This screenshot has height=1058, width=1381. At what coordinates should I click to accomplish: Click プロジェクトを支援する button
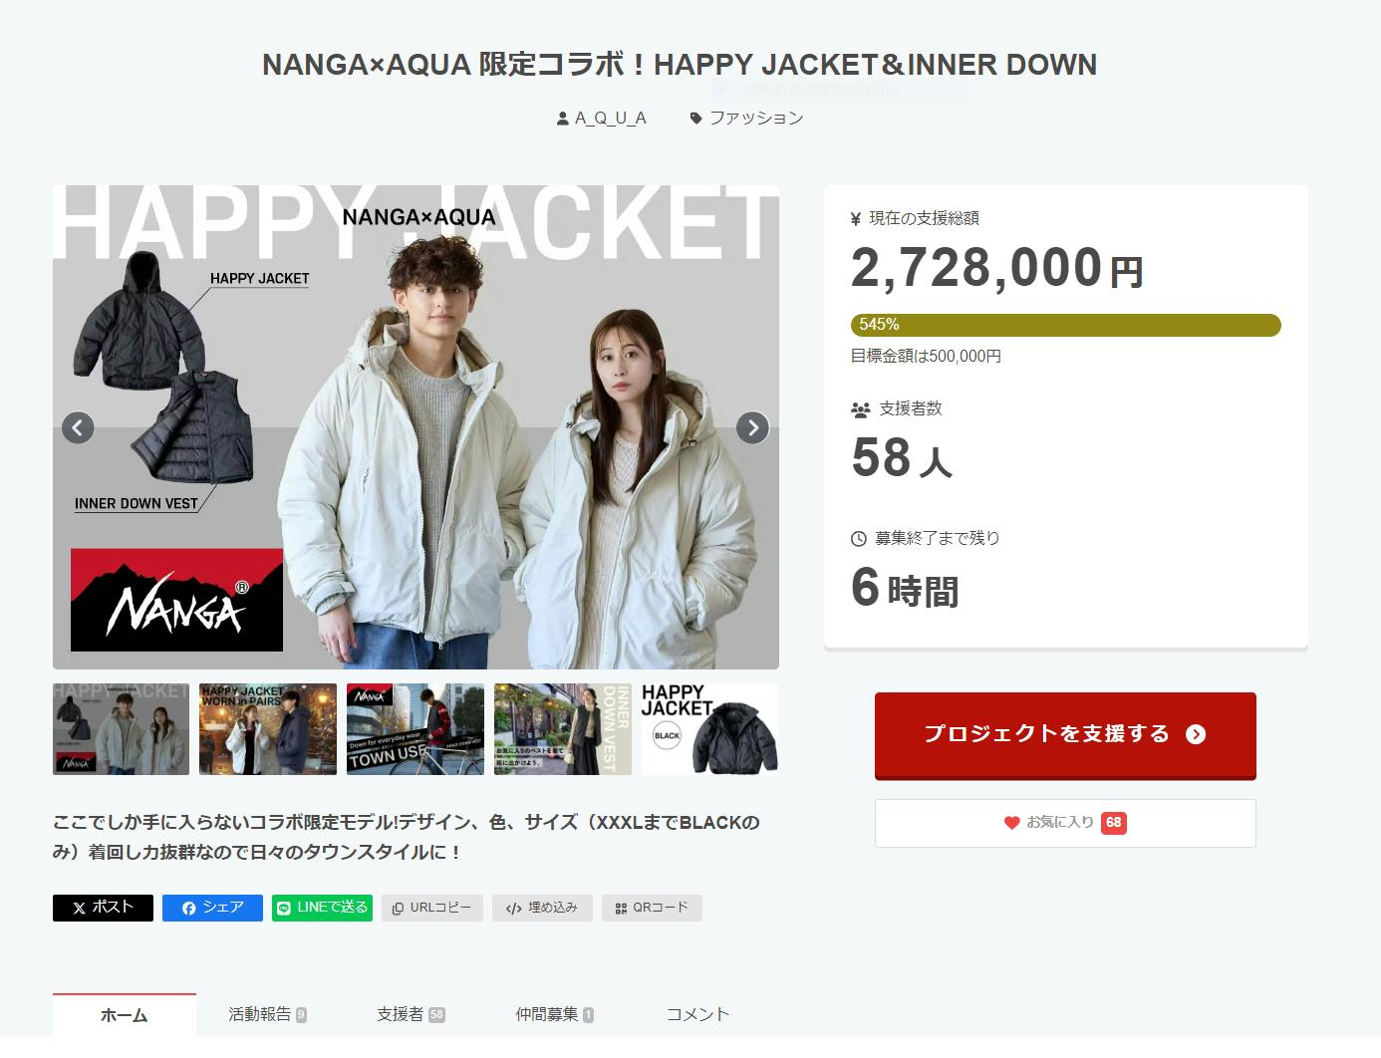click(1065, 734)
